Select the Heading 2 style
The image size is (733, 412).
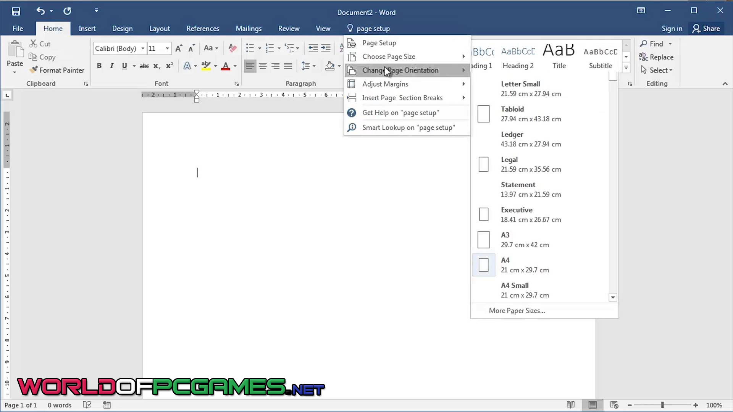(x=518, y=57)
